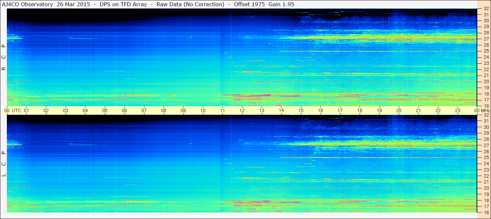Click the 20 MHz label of RCP panel
This screenshot has width=491, height=219.
[x=486, y=81]
